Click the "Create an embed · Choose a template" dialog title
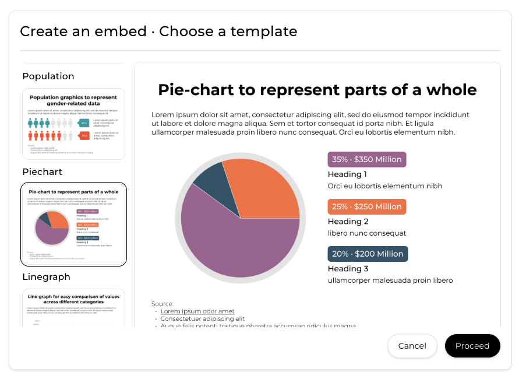The width and height of the screenshot is (519, 382). (158, 31)
